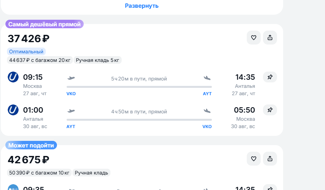Screen dimensions: 325x190
Task: Open the 37 426 ₽ ticket price
Action: pos(29,39)
